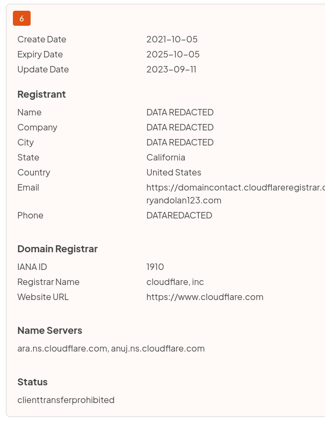
Task: Click the registrar name cloudflare, inc
Action: pos(175,282)
